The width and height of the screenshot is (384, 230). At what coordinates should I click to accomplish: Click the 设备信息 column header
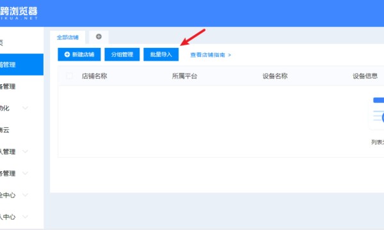[x=365, y=76]
